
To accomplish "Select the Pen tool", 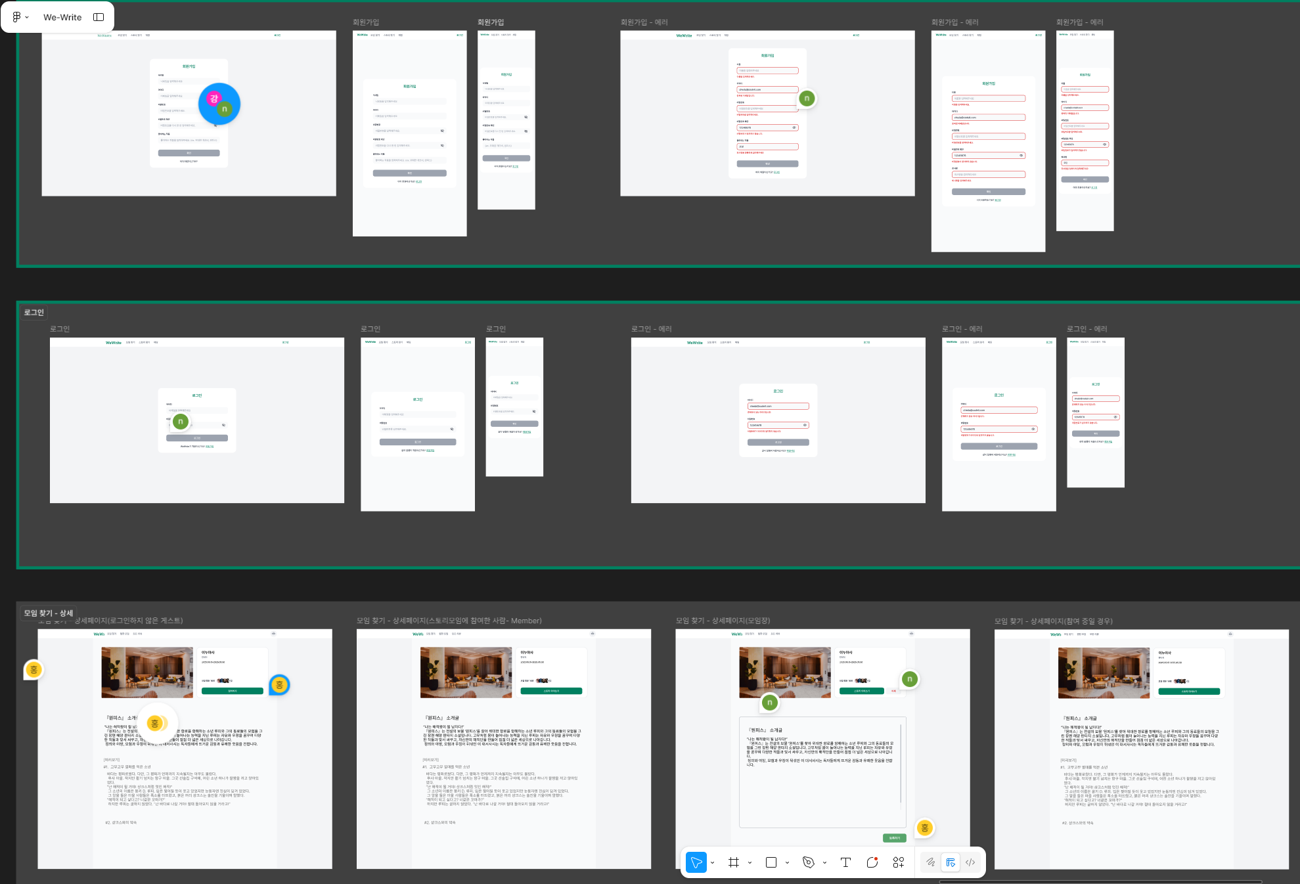I will tap(809, 862).
